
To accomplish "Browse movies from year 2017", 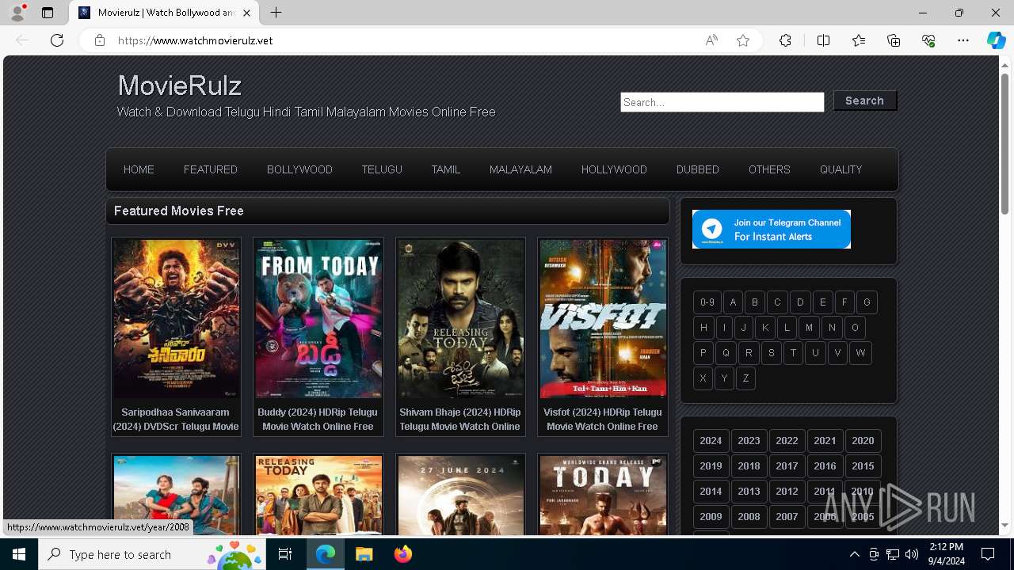I will tap(787, 466).
